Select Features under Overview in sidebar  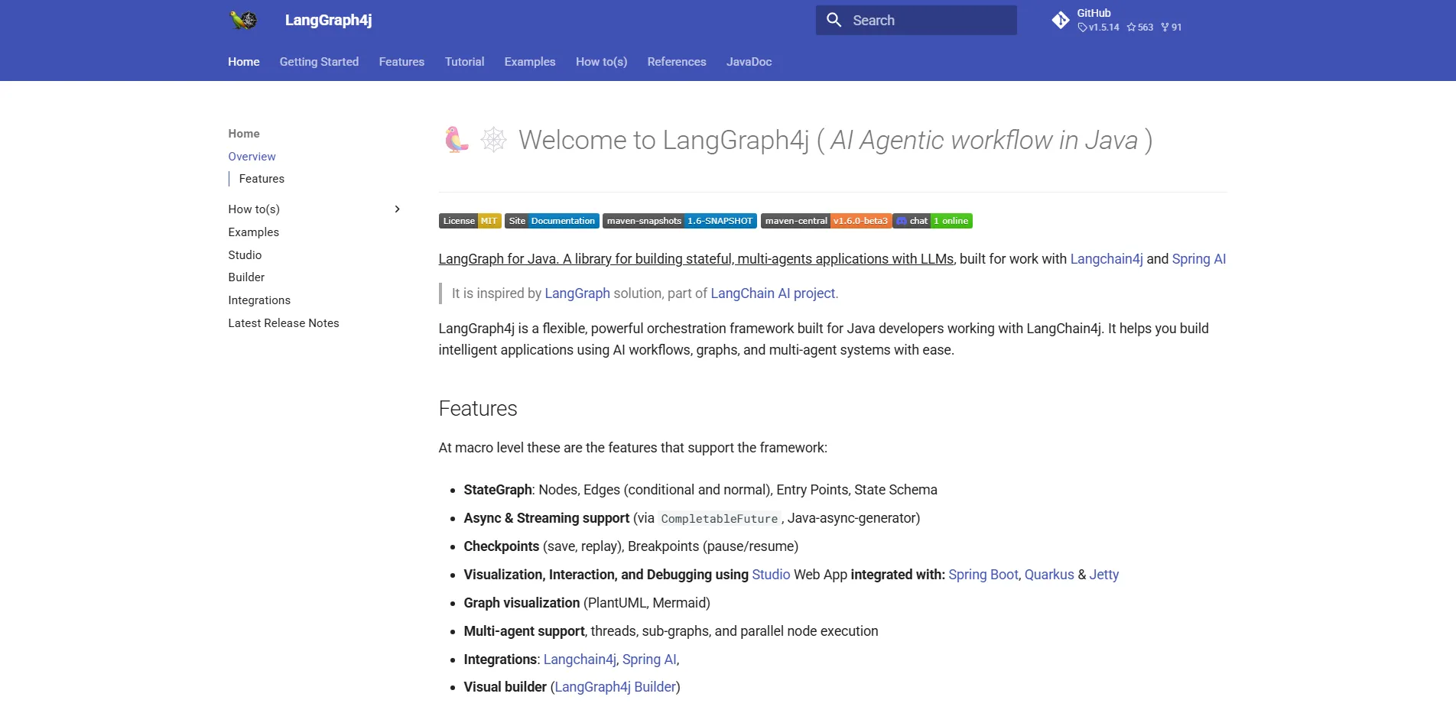click(260, 179)
